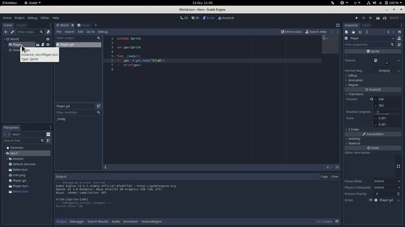405x227 pixels.
Task: Add a new scene tab
Action: (x=96, y=25)
